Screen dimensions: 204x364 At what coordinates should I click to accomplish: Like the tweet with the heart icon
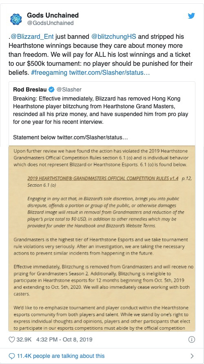12,339
